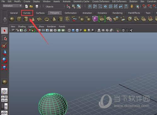The image size is (157, 115).
Task: Toggle use all lights yellow bulb
Action: click(85, 30)
